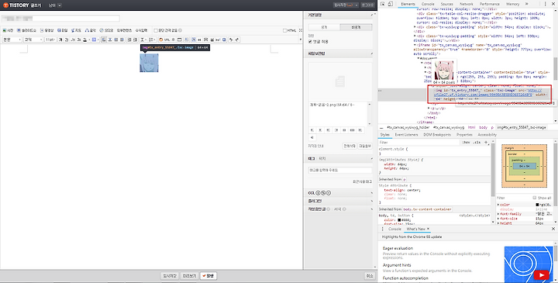Toggle the checkbox next to 지도 toolbar row
This screenshot has height=283, width=558.
[156, 30]
